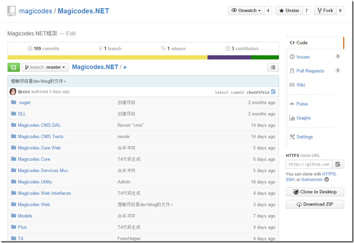Image resolution: width=354 pixels, height=243 pixels.
Task: Open the Magicodes.Core.Web folder
Action: [39, 148]
